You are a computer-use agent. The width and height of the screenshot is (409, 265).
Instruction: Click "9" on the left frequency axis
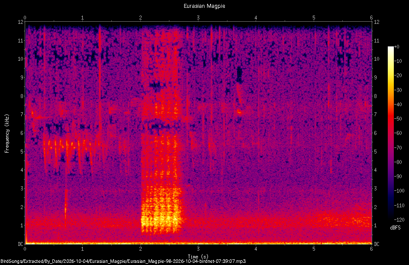point(22,78)
